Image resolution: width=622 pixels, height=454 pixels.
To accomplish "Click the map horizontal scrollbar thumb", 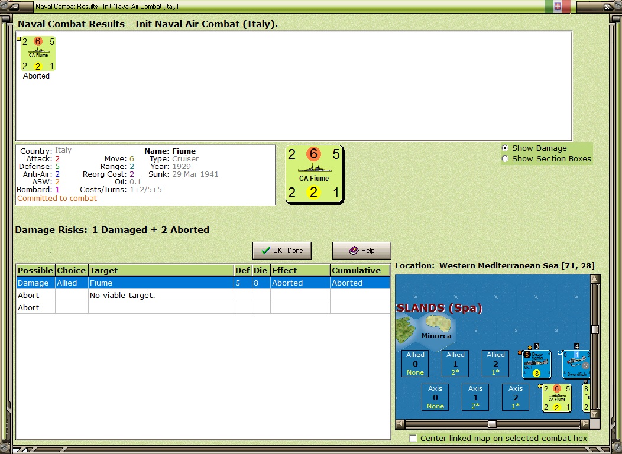I will 492,424.
